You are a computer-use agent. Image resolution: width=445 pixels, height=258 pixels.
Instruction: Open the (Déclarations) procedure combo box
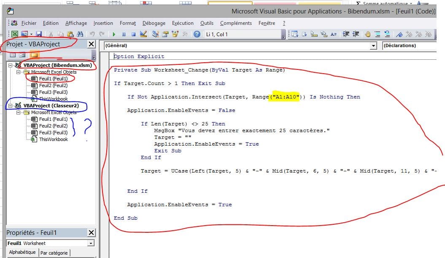(x=409, y=45)
